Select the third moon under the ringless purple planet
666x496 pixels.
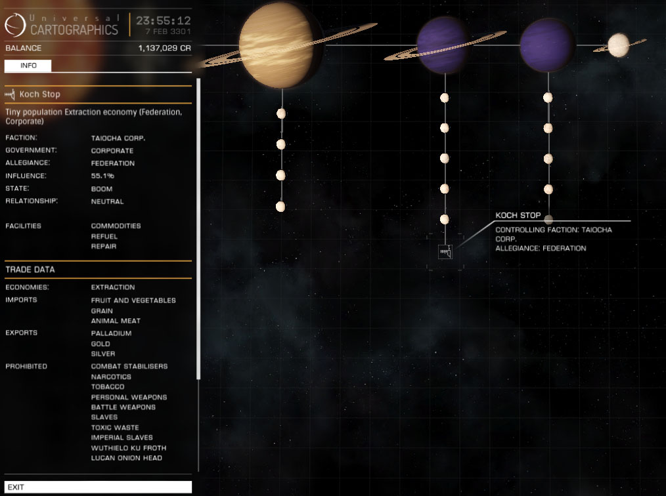coord(548,159)
